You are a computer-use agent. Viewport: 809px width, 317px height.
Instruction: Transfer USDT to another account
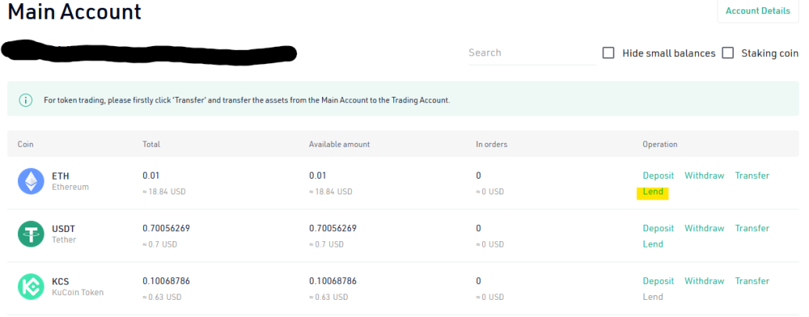[752, 228]
